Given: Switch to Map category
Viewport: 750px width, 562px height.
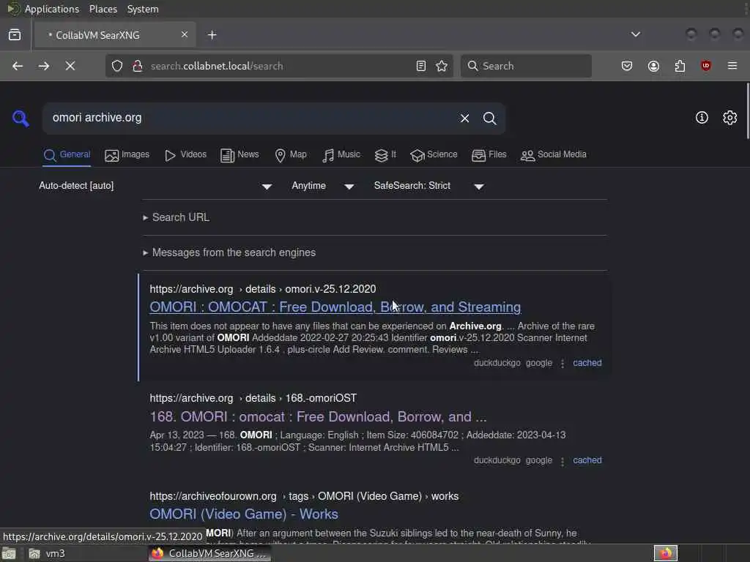Looking at the screenshot, I should point(291,155).
